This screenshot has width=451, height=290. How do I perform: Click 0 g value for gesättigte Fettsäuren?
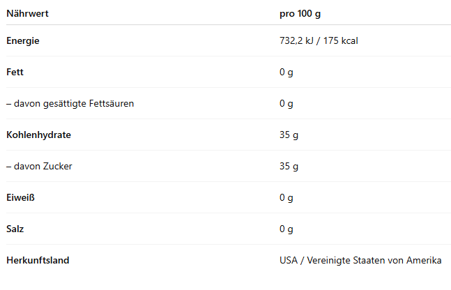[x=286, y=103]
